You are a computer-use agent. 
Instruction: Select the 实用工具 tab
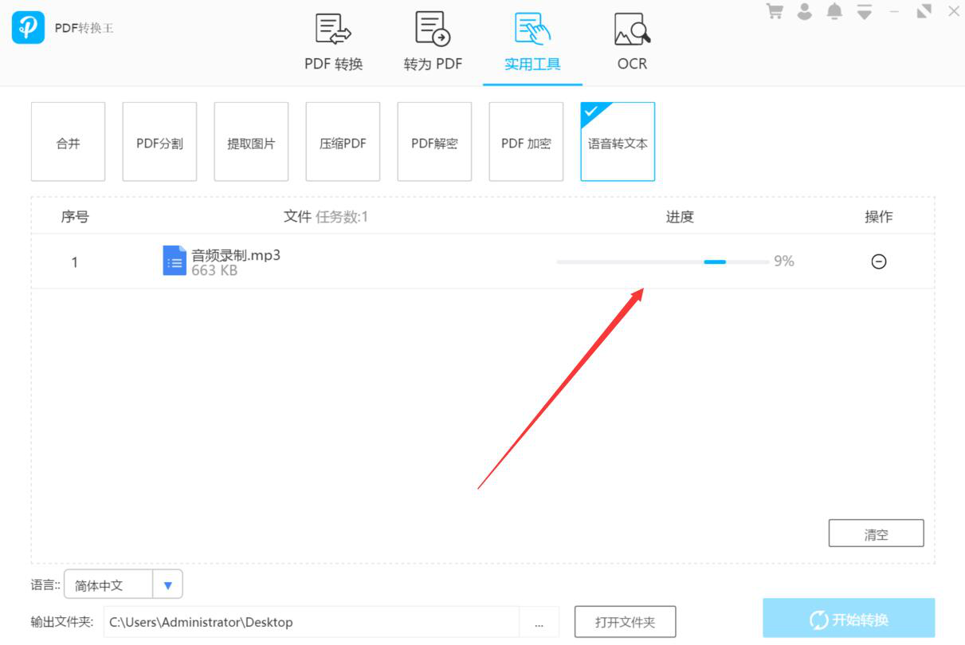[532, 43]
